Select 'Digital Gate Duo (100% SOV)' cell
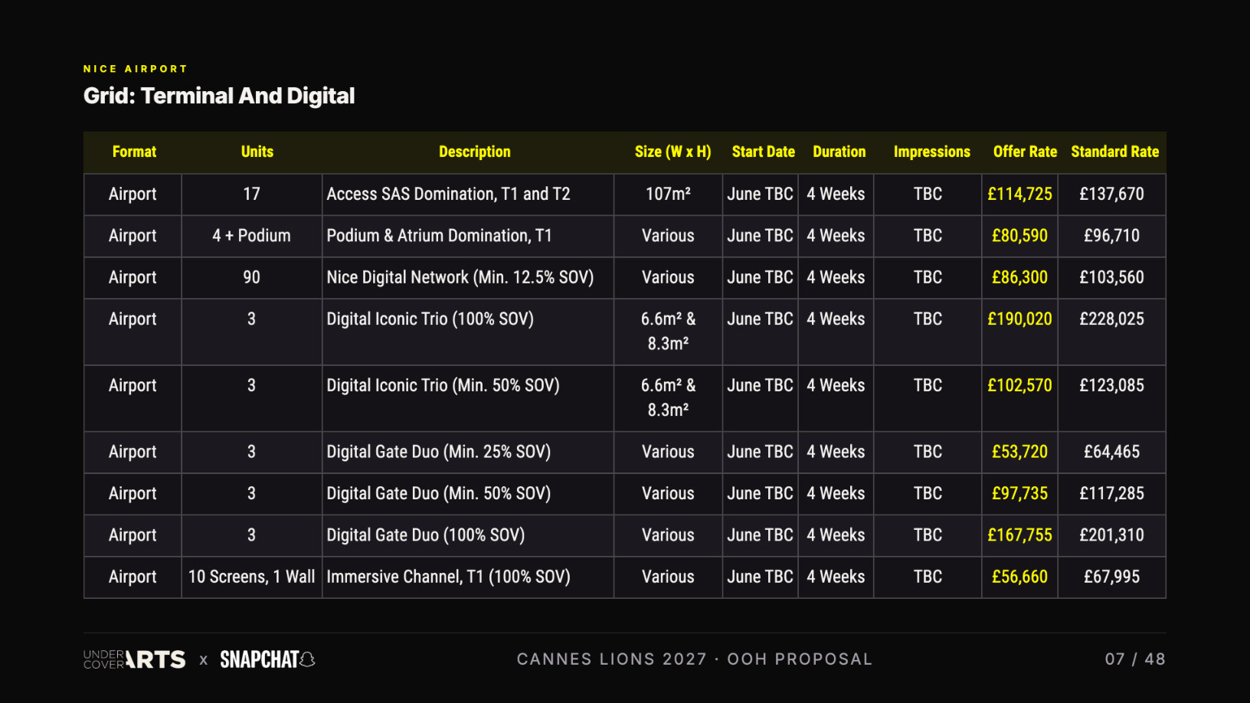Screen dimensions: 1250x703 pyautogui.click(x=468, y=535)
